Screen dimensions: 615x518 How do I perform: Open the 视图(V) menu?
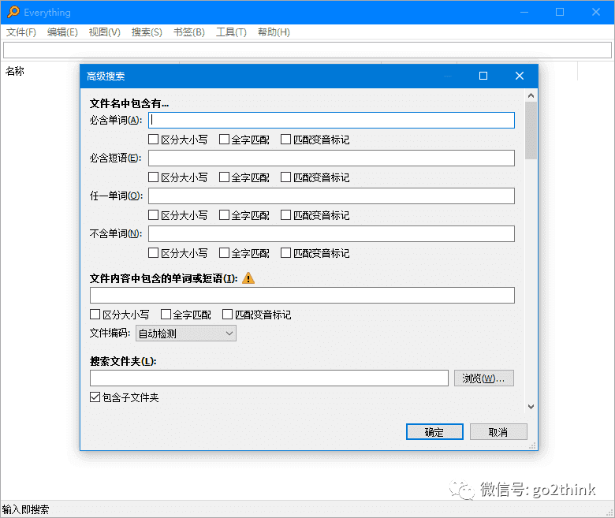[x=104, y=32]
